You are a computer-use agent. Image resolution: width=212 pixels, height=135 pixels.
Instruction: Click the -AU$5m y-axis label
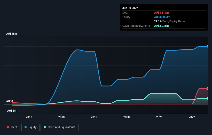click(11, 111)
